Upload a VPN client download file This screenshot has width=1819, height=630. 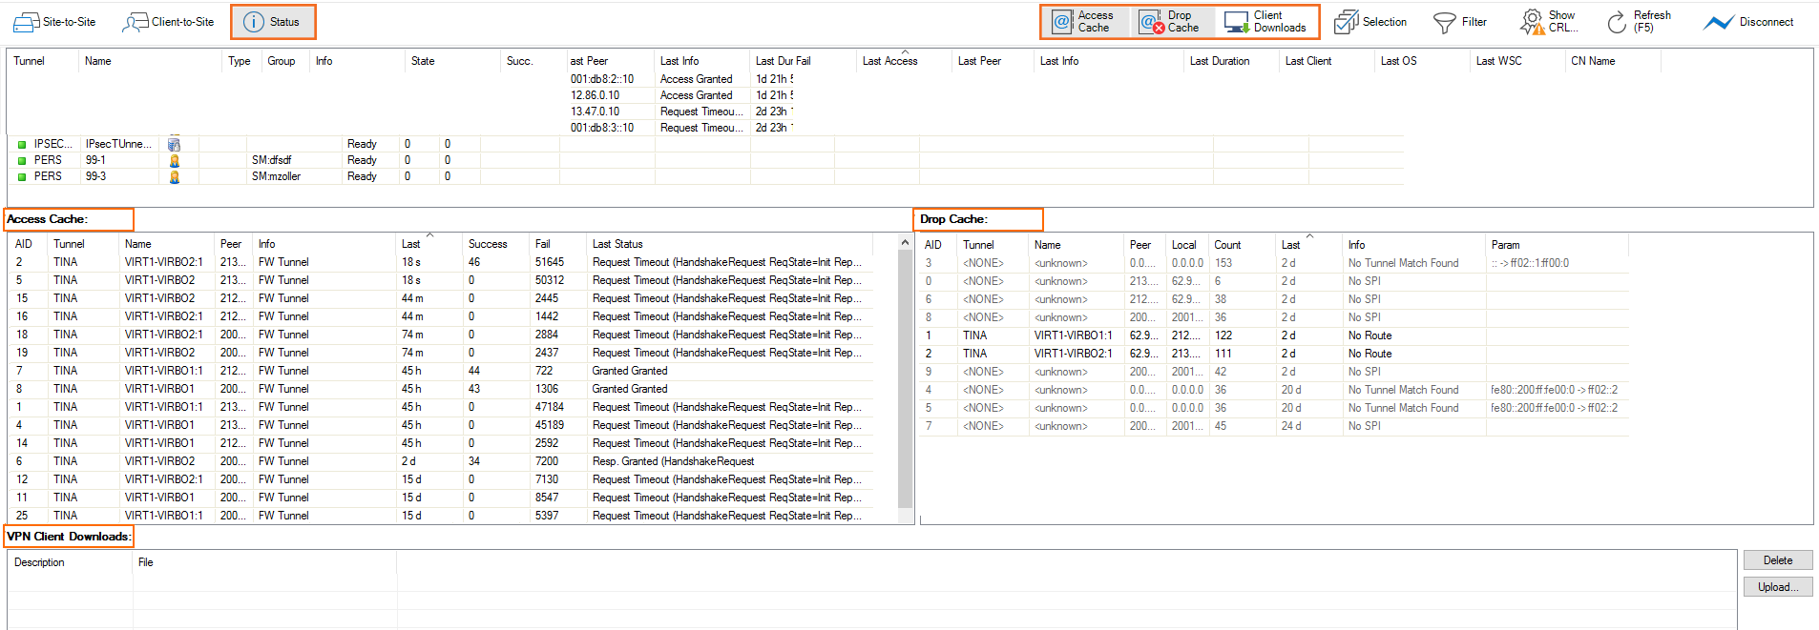1777,587
